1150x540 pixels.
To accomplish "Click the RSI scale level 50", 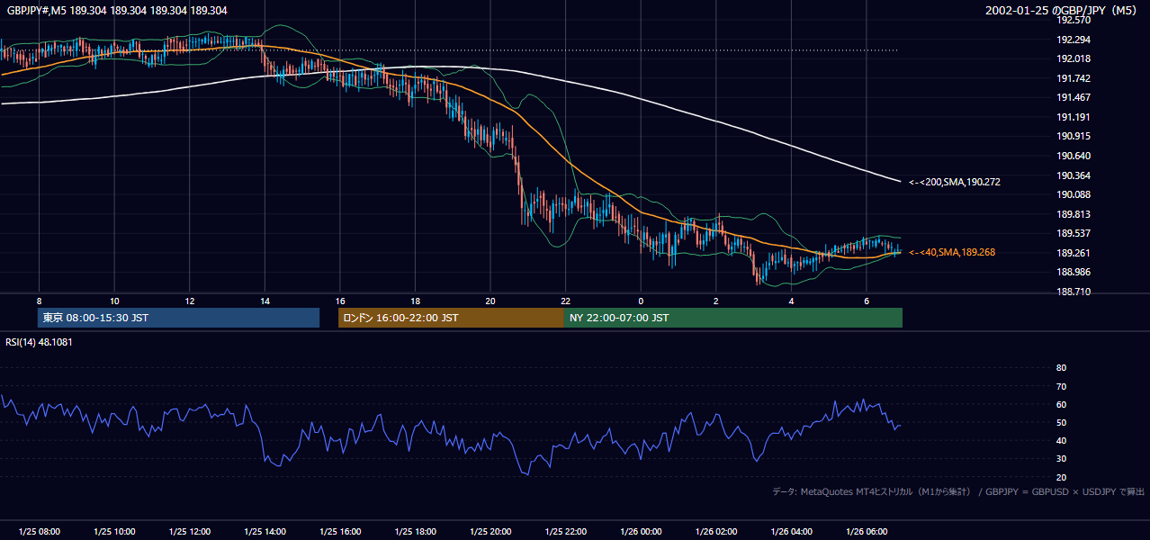I will 1061,422.
